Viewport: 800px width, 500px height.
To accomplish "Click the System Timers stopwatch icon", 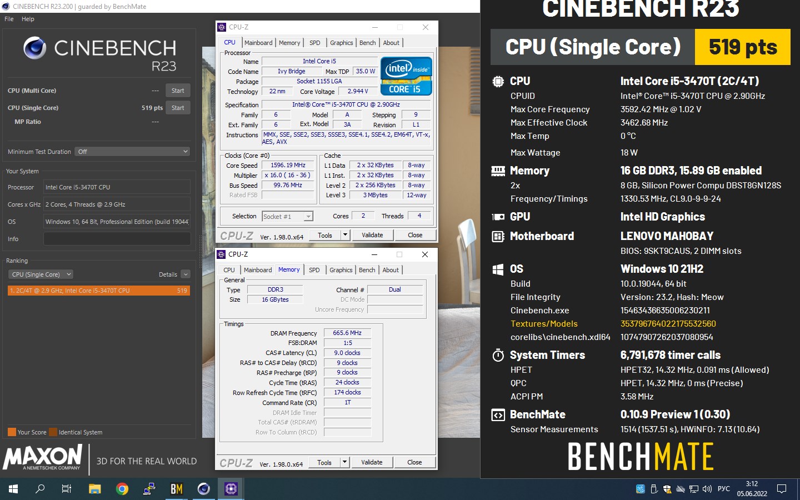I will pyautogui.click(x=498, y=355).
